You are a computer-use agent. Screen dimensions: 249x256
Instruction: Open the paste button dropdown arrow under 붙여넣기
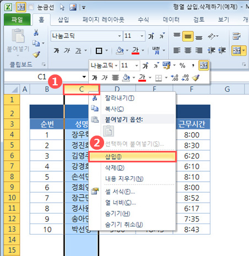[x=18, y=55]
